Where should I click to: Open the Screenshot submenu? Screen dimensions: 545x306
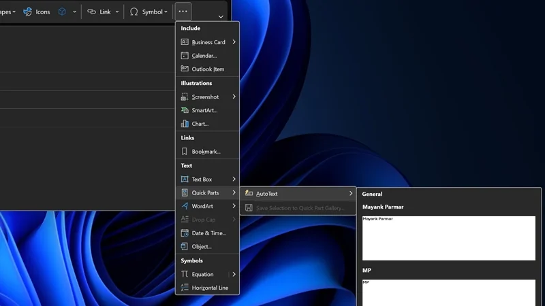click(x=207, y=97)
